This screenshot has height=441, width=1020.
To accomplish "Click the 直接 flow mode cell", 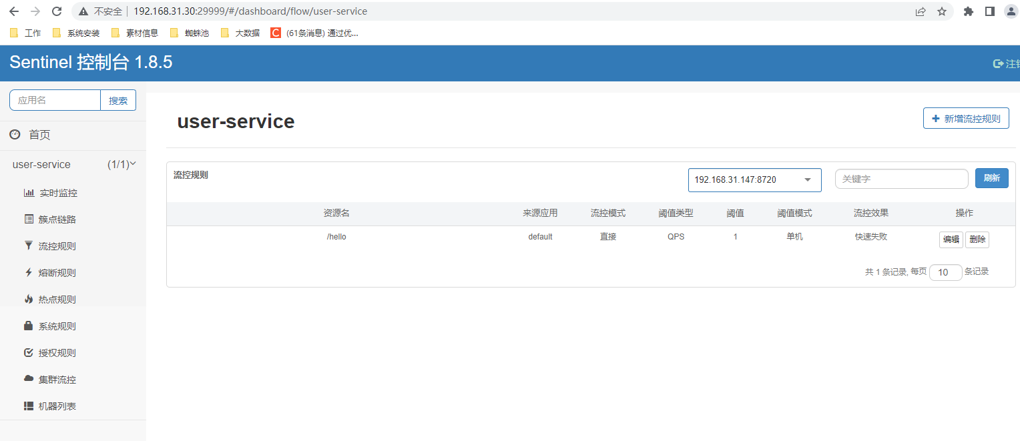I will point(608,237).
